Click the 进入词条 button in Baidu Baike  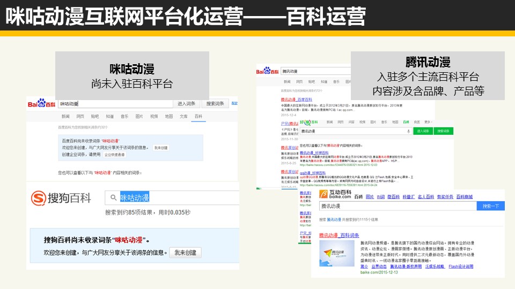187,103
